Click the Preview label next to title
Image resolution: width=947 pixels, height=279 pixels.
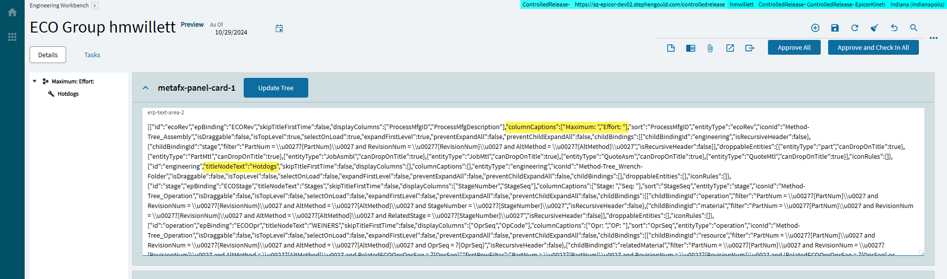[x=192, y=25]
